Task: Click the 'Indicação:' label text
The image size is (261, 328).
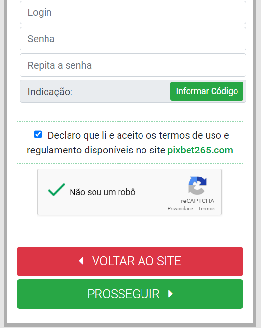Action: point(50,92)
